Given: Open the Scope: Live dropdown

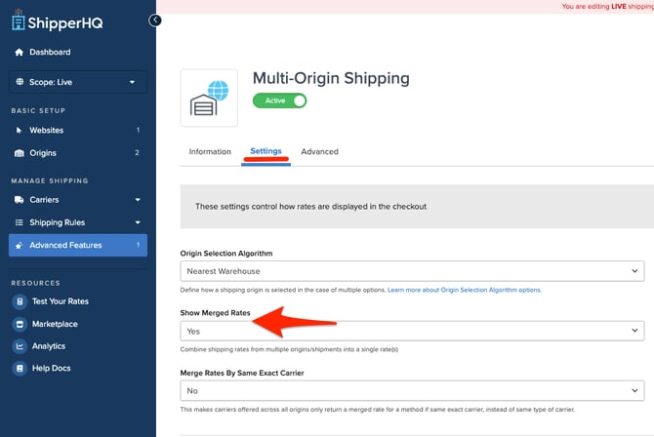Looking at the screenshot, I should (78, 82).
